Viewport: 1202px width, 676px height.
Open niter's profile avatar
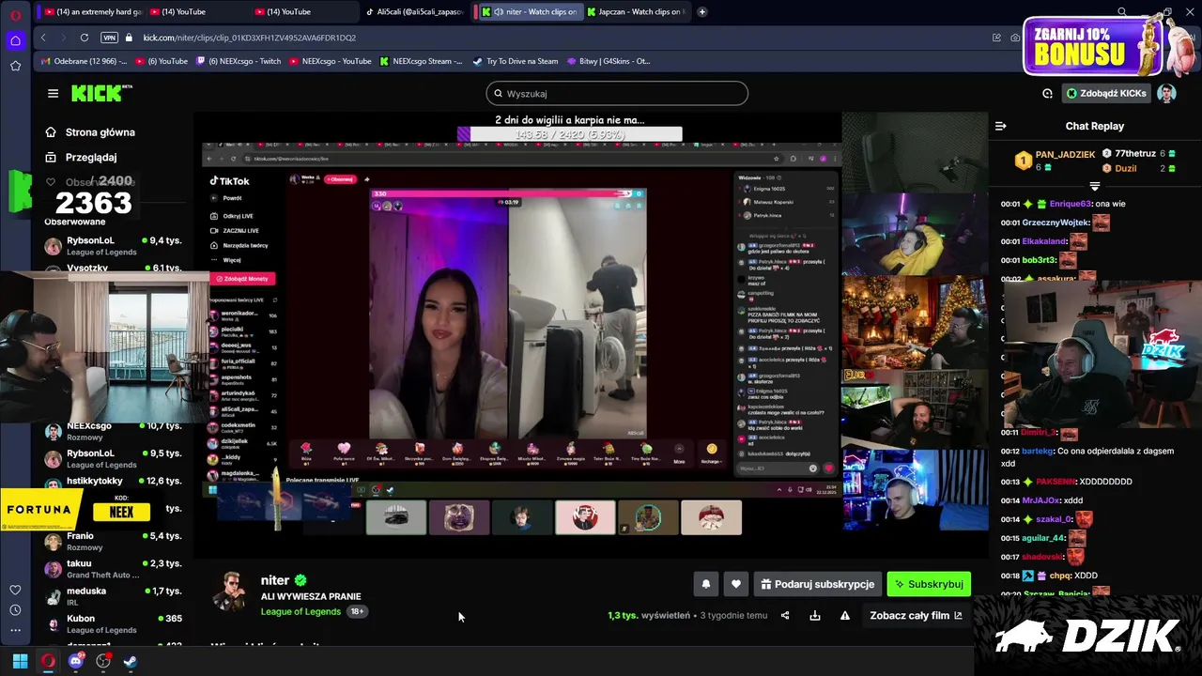tap(230, 591)
